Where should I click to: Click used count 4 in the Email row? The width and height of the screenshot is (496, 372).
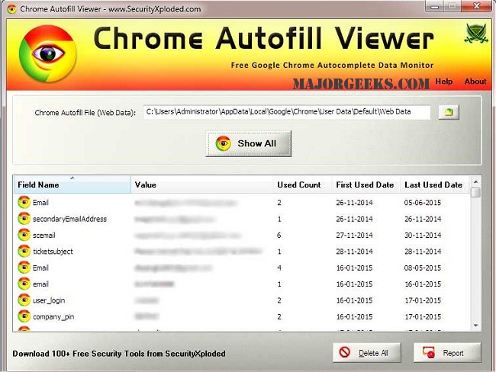[x=279, y=268]
